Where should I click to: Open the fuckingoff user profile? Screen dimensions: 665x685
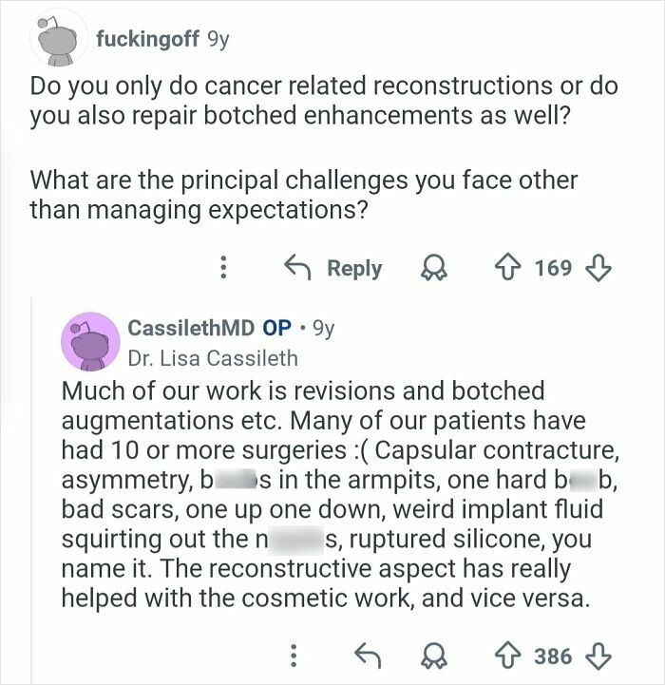point(146,39)
